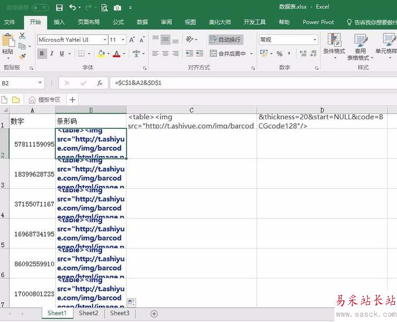Open the 文件 (File) tab

click(9, 22)
